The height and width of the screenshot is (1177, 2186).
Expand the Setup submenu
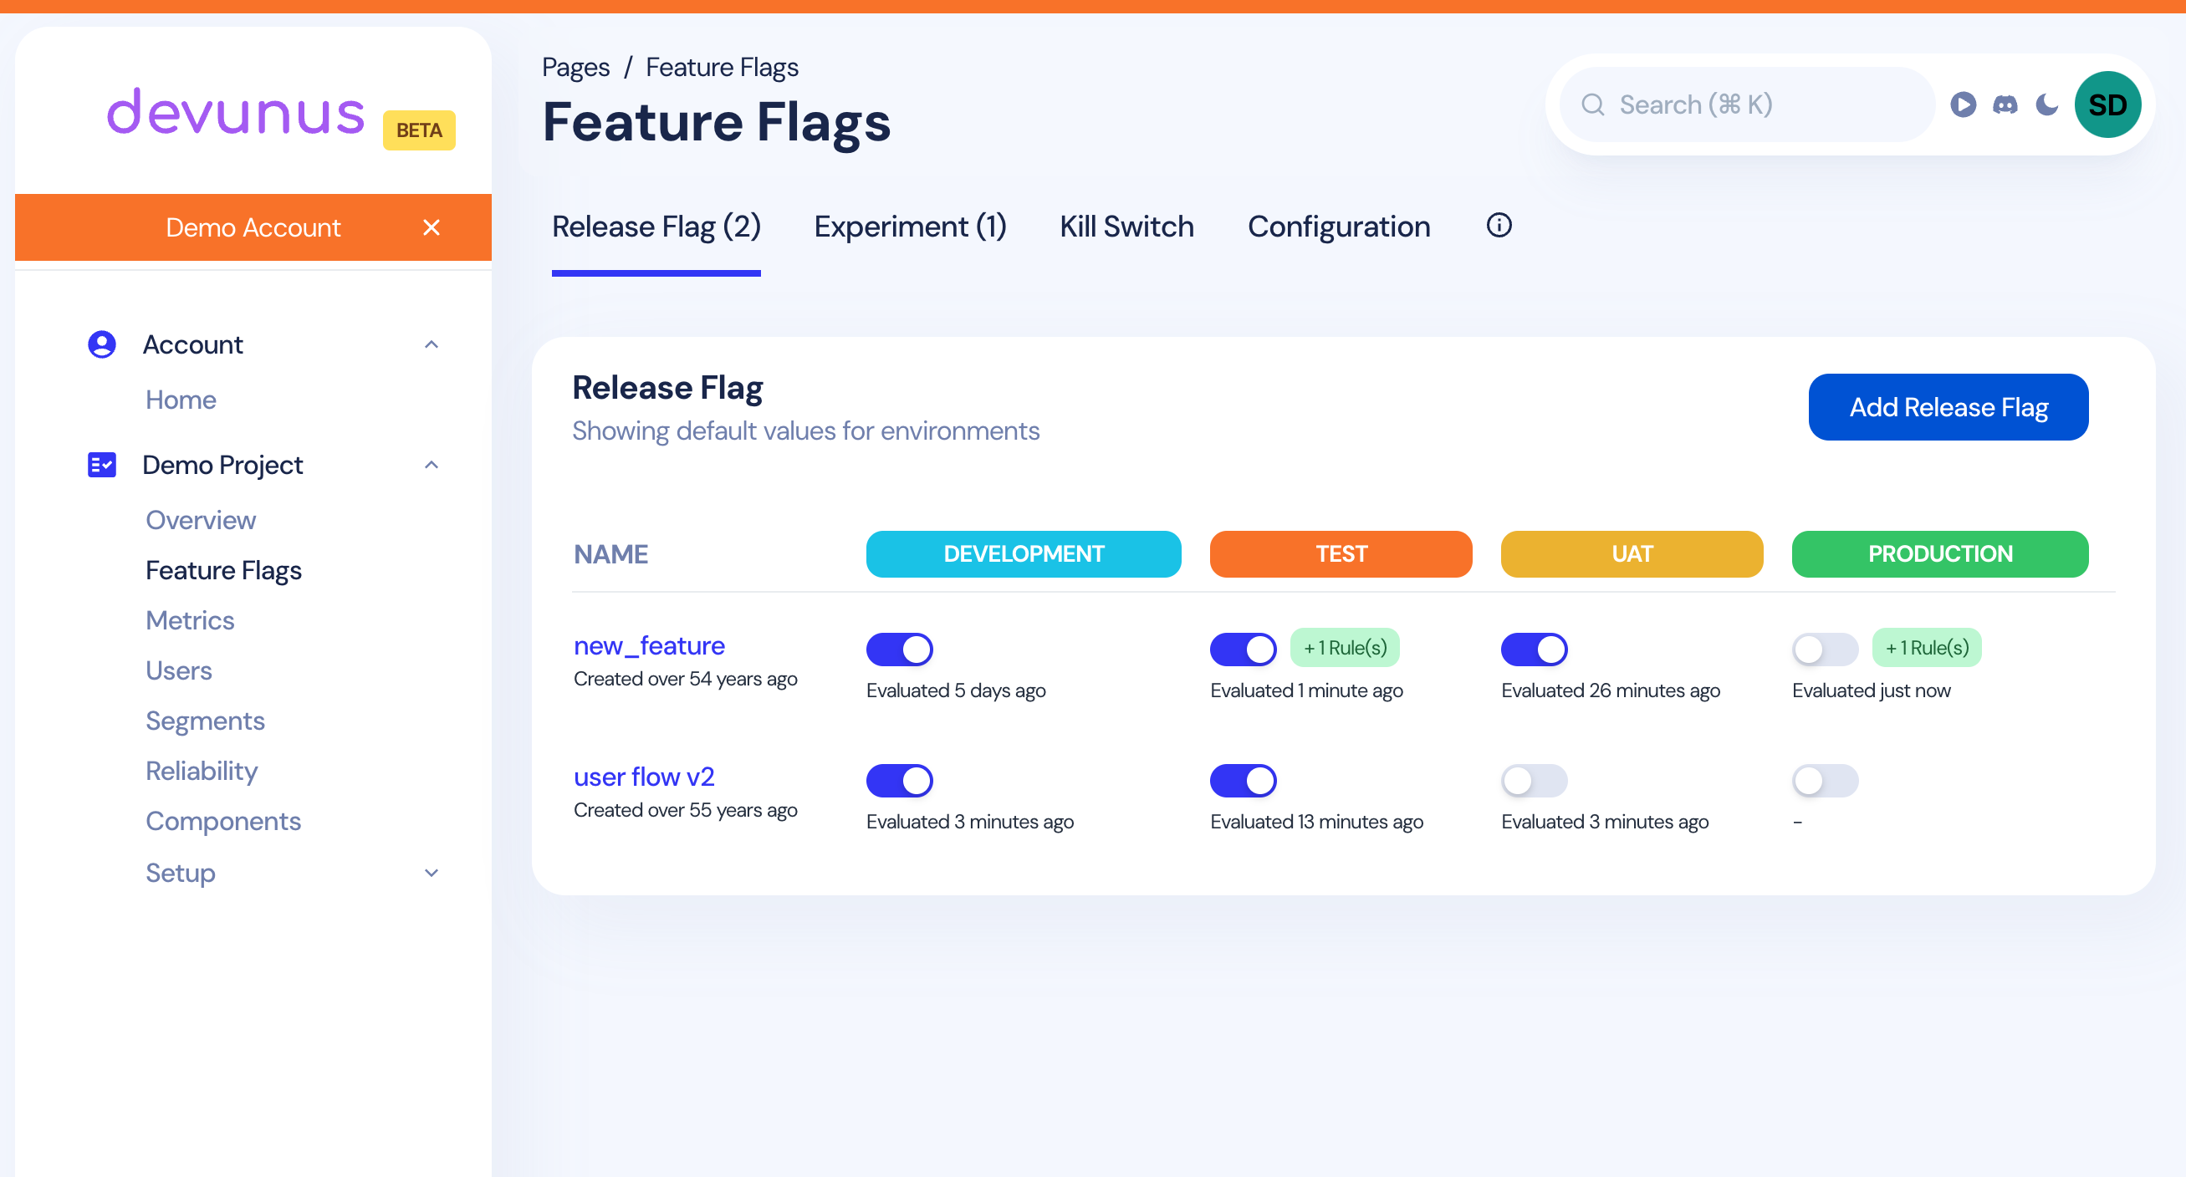click(x=431, y=873)
